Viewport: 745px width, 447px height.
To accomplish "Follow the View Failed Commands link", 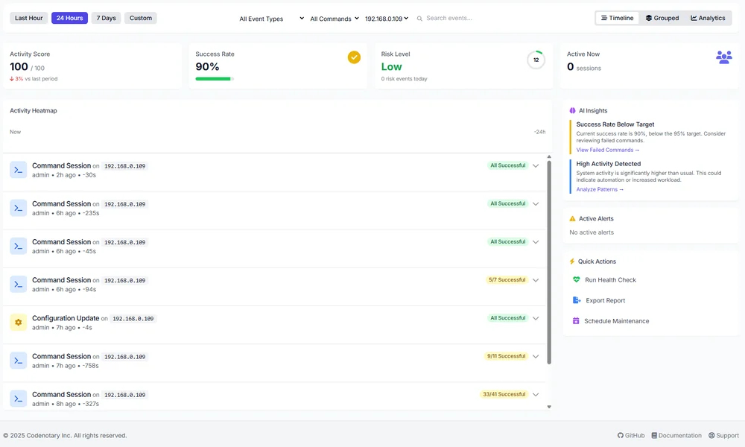I will [x=607, y=150].
